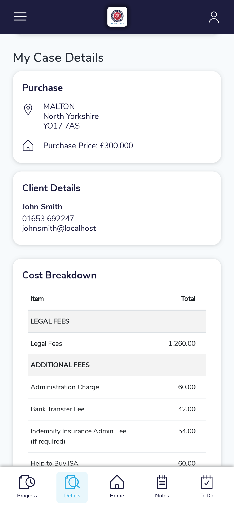Tap the location pin icon

[28, 110]
